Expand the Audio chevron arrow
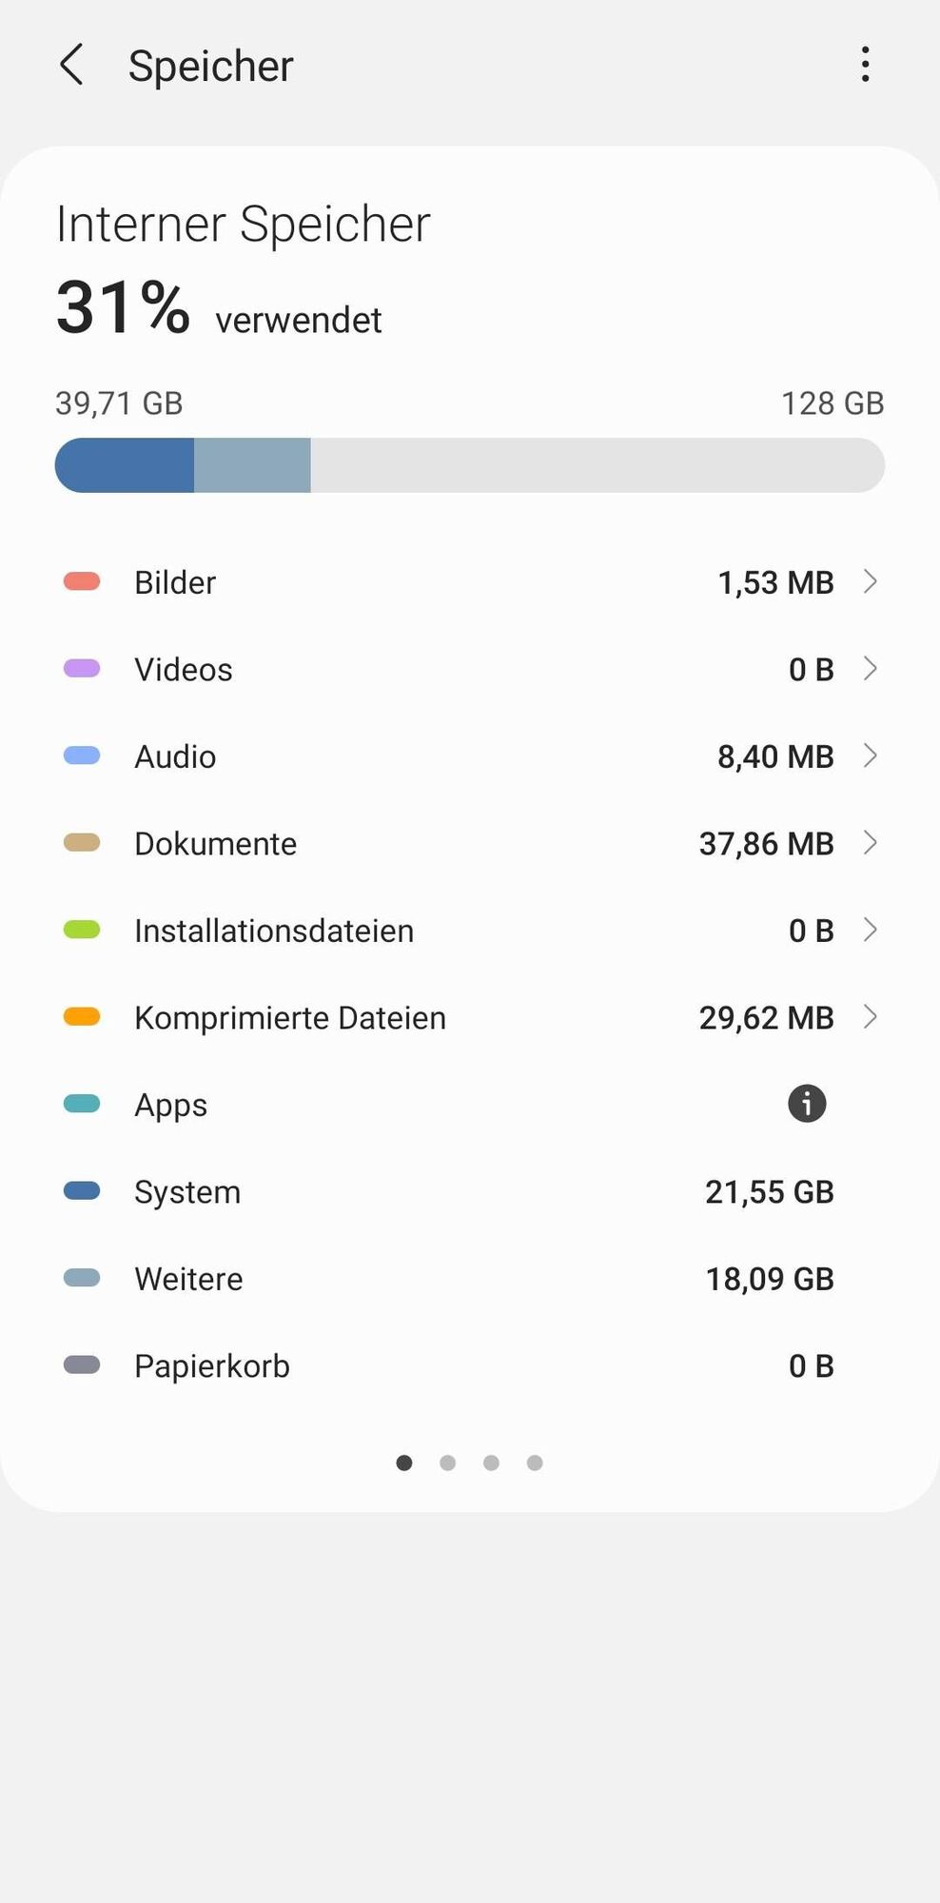 click(870, 755)
